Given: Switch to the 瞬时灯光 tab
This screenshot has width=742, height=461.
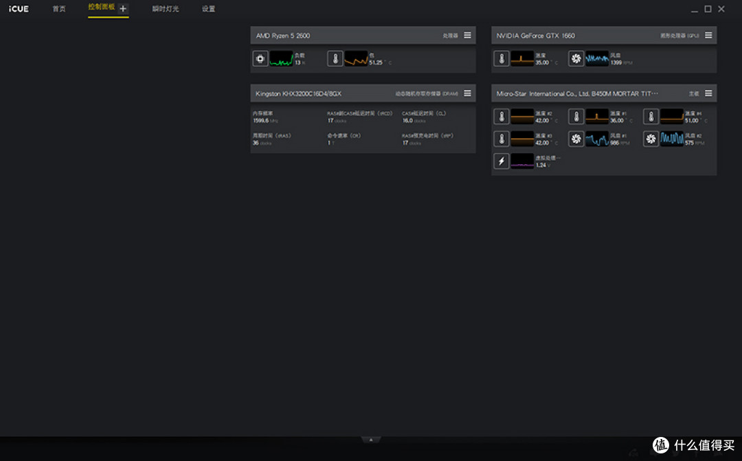Looking at the screenshot, I should point(166,9).
